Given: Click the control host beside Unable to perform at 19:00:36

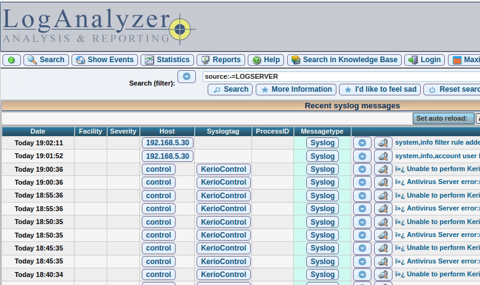Looking at the screenshot, I should click(158, 169).
